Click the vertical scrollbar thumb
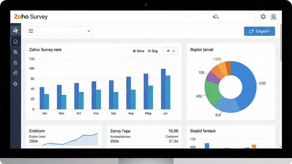 pyautogui.click(x=281, y=42)
